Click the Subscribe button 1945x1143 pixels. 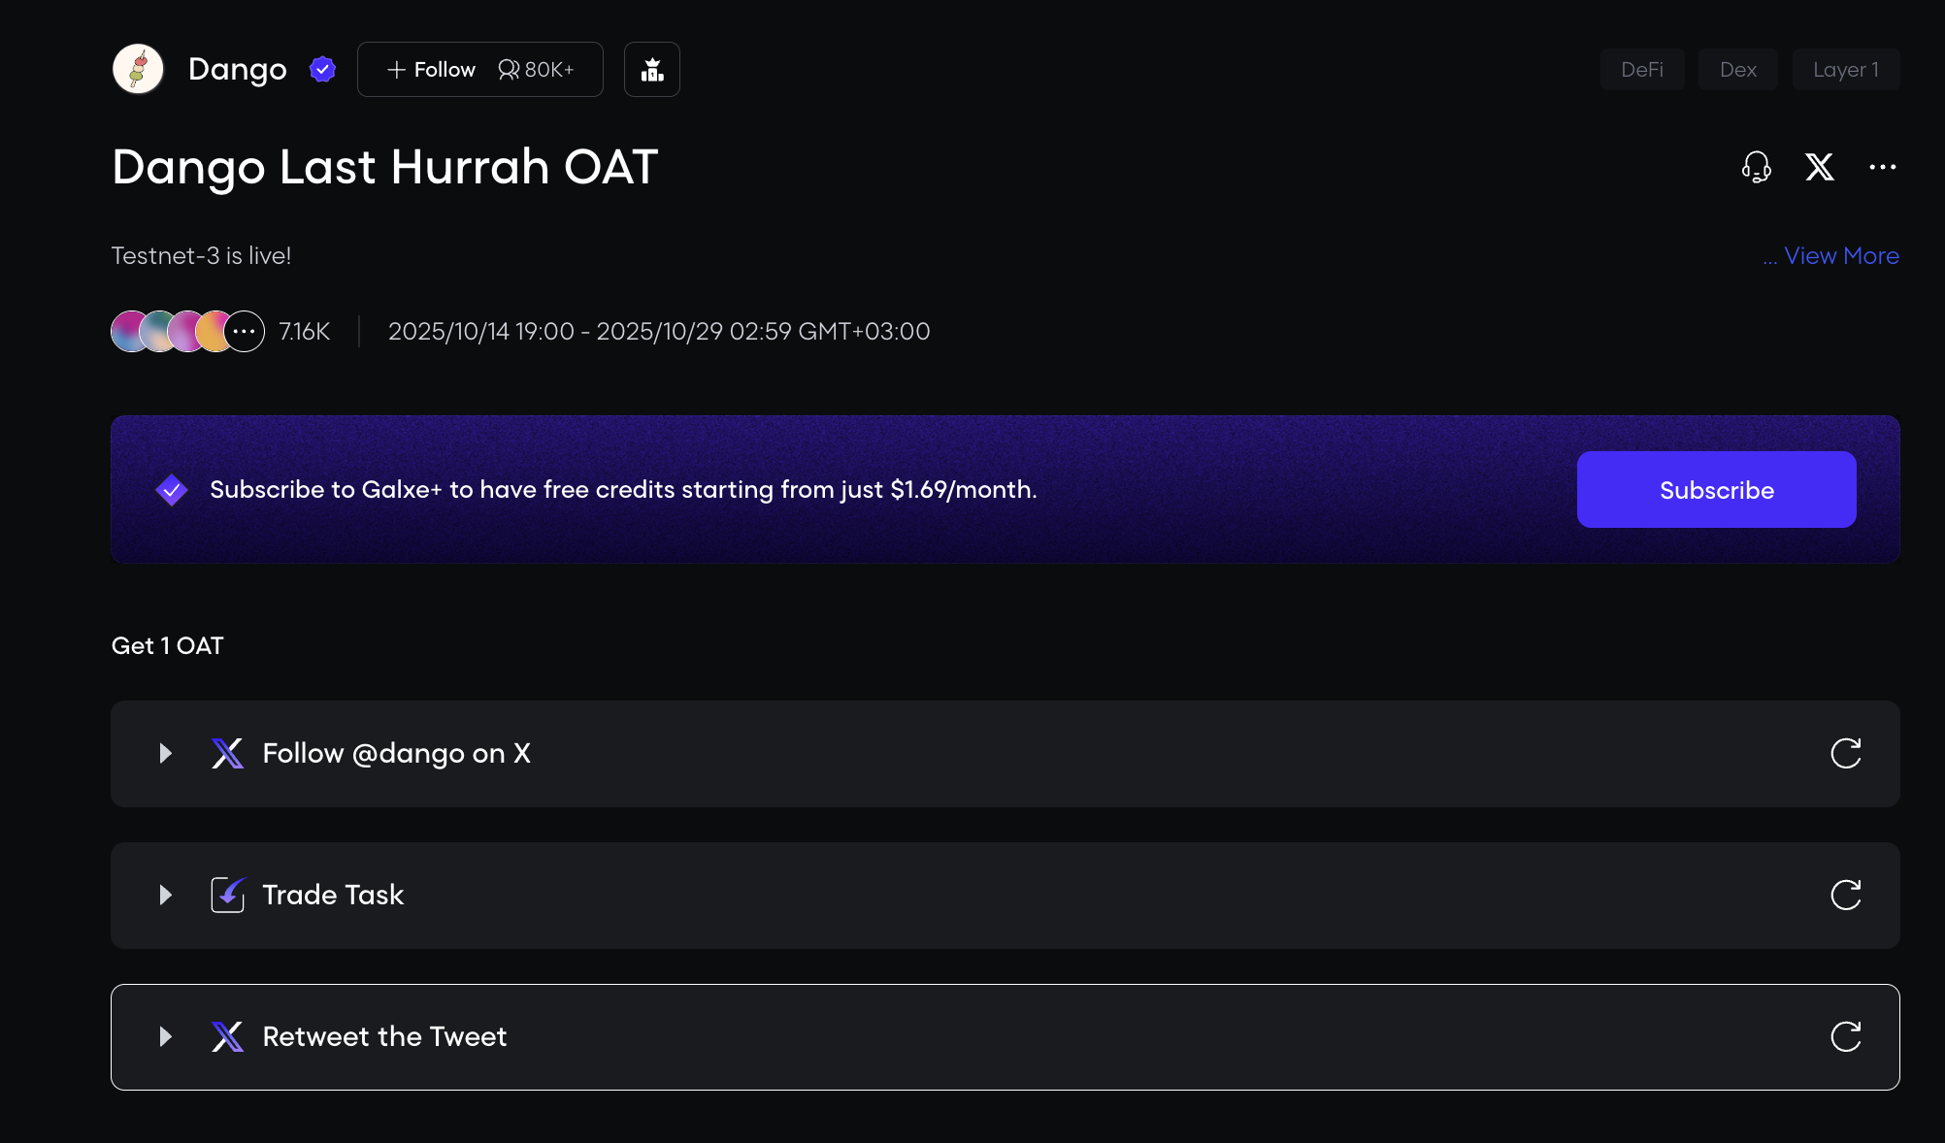(1716, 490)
